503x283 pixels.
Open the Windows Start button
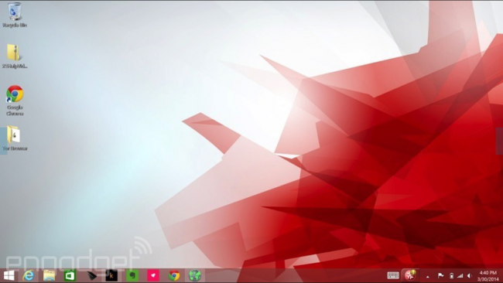pyautogui.click(x=9, y=275)
